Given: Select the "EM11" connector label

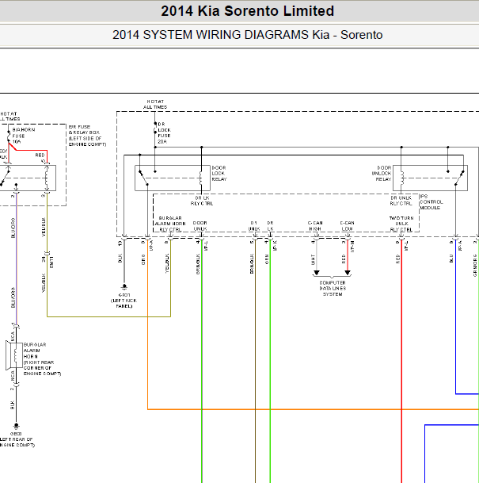Looking at the screenshot, I should coord(51,263).
